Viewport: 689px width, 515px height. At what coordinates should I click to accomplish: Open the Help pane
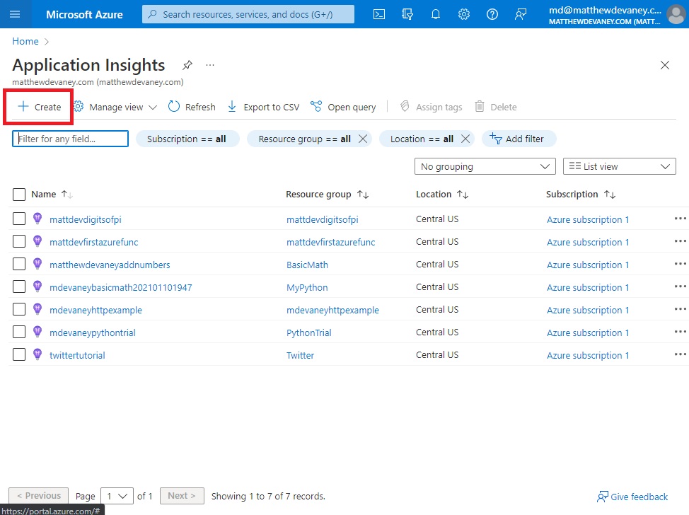(492, 14)
